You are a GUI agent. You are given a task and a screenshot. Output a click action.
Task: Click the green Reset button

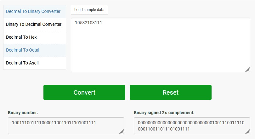[170, 92]
